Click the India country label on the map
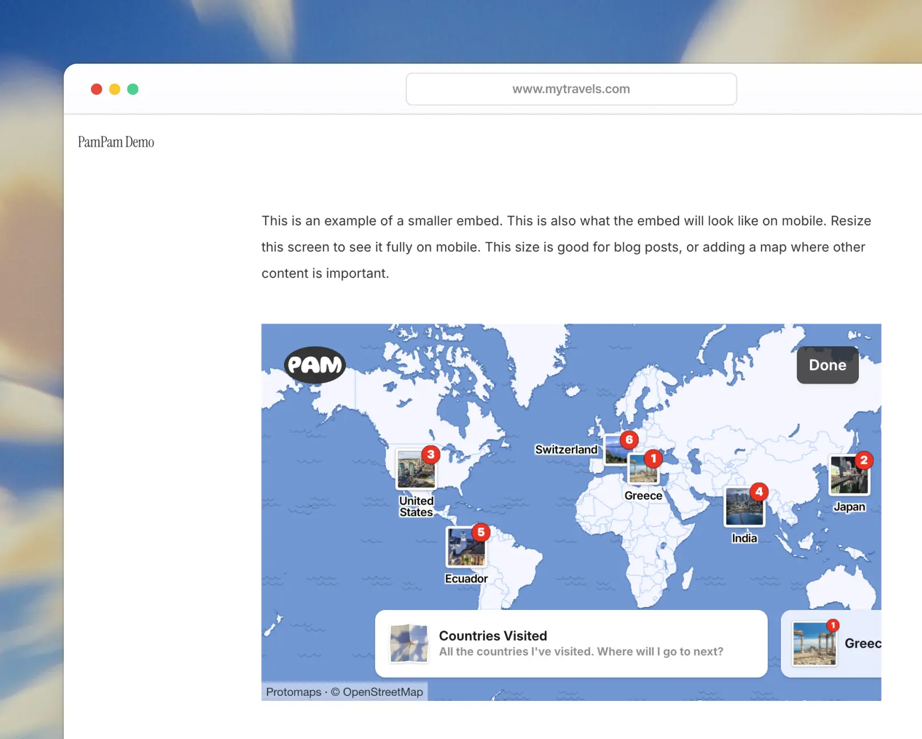The height and width of the screenshot is (739, 922). click(x=743, y=538)
